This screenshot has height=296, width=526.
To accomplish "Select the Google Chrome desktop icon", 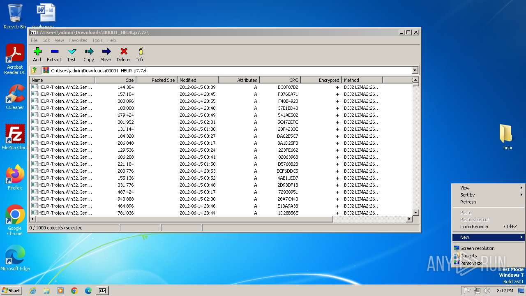I will [15, 220].
